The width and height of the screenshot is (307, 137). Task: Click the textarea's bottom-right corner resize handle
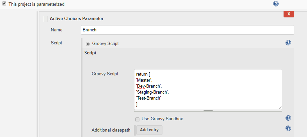[280, 108]
